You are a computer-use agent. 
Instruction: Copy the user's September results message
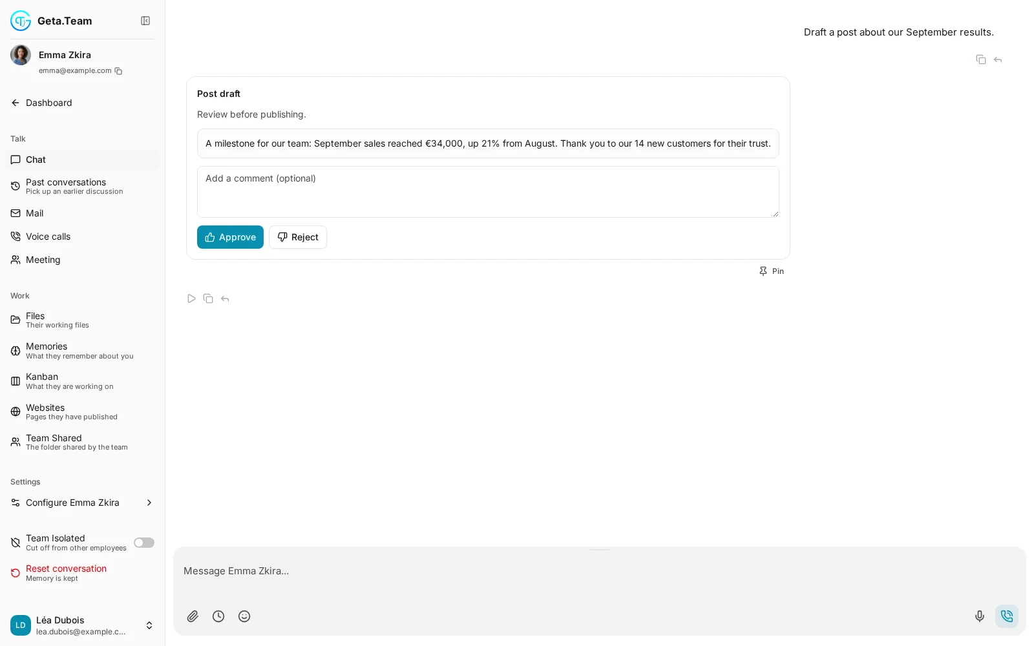tap(981, 59)
